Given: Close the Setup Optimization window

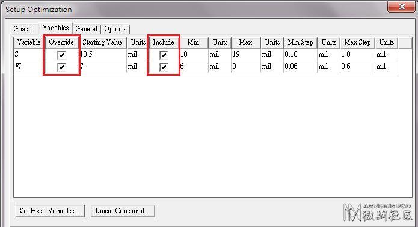Looking at the screenshot, I should click(402, 7).
